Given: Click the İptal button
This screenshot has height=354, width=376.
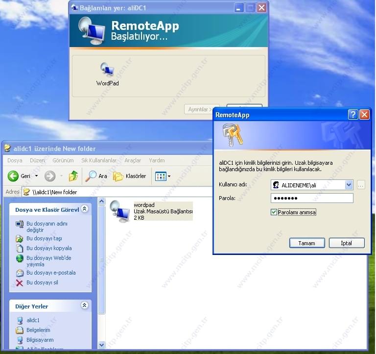Looking at the screenshot, I should [347, 243].
